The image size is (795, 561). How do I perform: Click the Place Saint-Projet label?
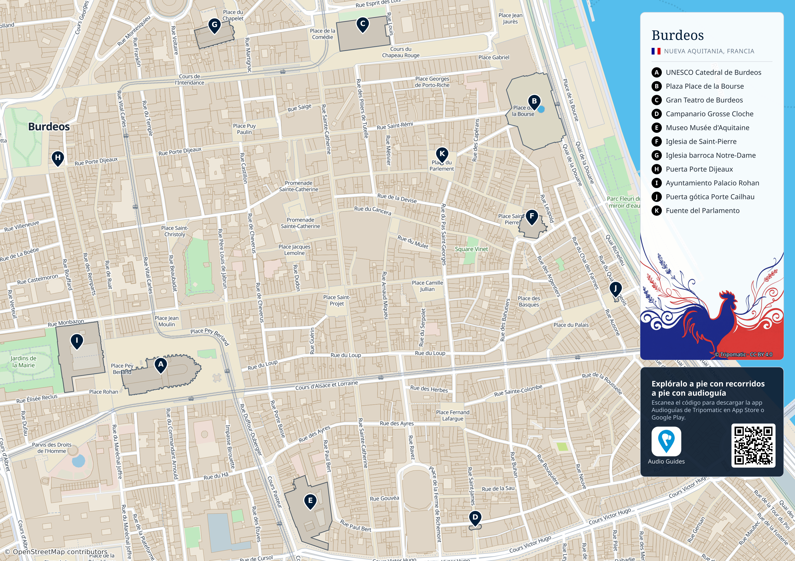(337, 300)
